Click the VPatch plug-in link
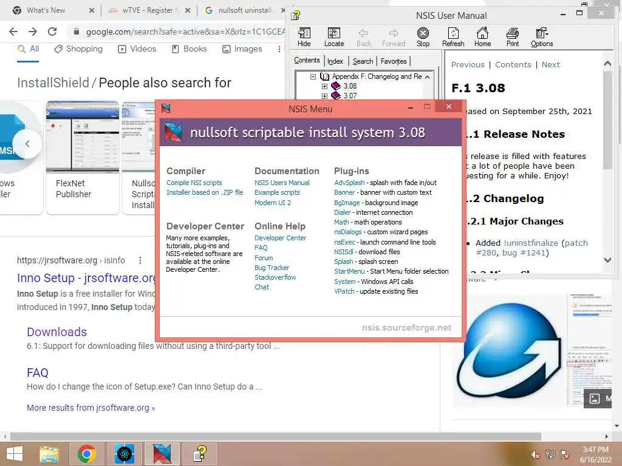 coord(344,291)
